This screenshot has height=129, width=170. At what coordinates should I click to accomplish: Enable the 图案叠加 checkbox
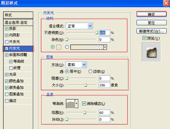tap(7, 94)
